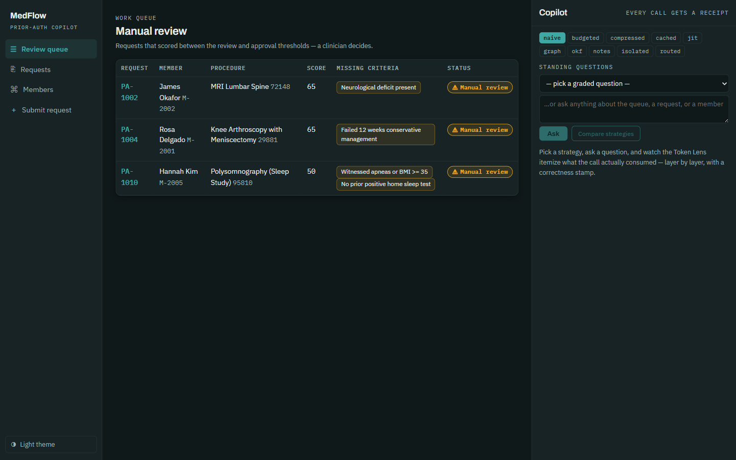Image resolution: width=736 pixels, height=460 pixels.
Task: Select the compressed strategy chip
Action: click(628, 38)
